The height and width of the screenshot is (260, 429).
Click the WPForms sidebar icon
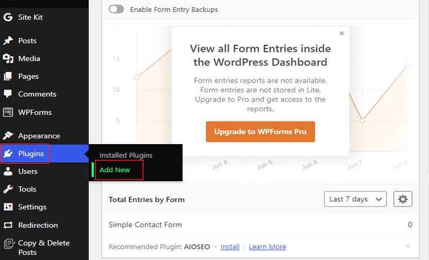(8, 112)
